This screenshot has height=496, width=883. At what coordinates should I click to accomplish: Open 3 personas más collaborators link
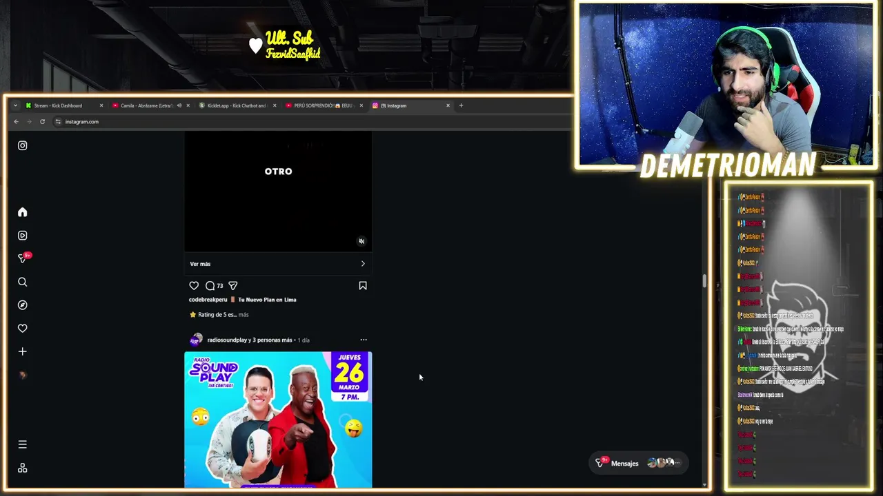(x=272, y=340)
